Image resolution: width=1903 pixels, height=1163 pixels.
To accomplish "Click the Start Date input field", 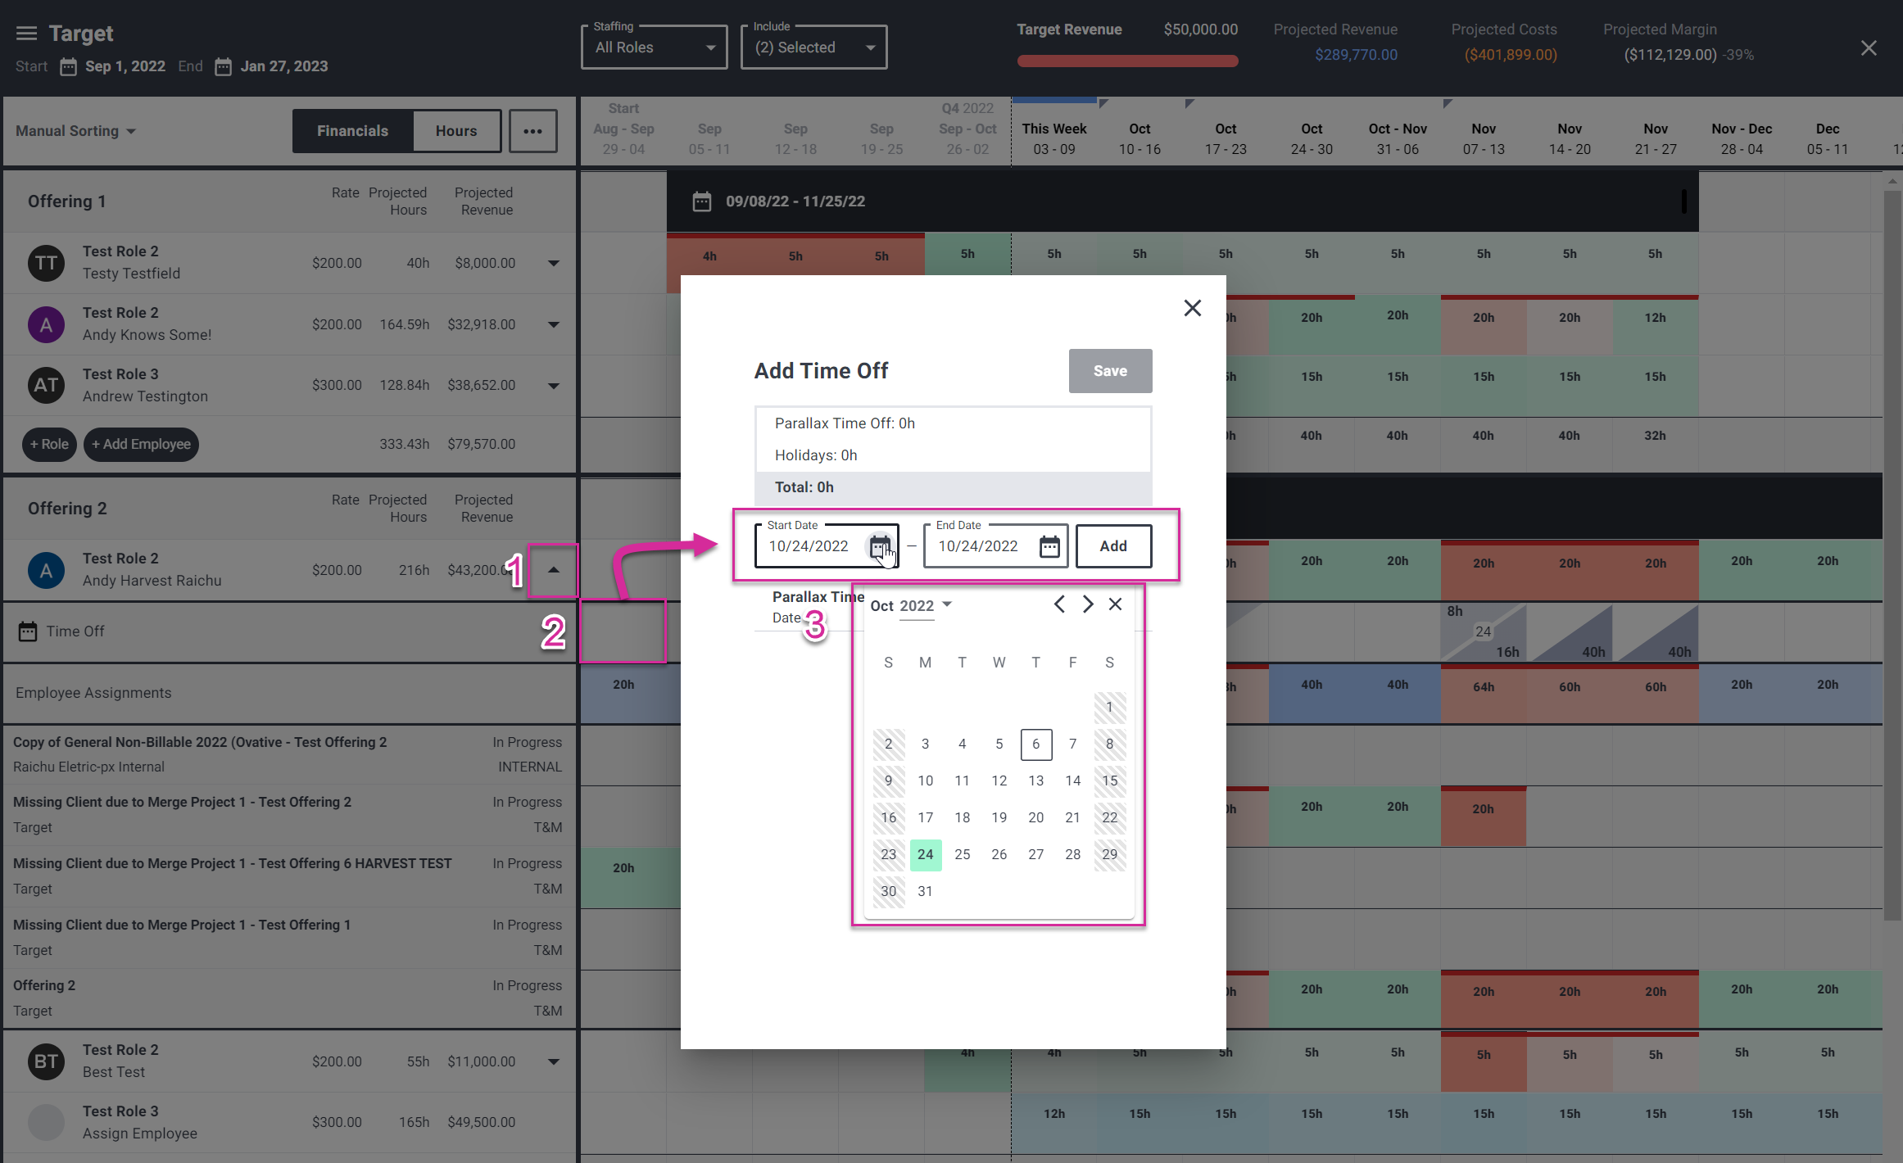I will click(809, 546).
